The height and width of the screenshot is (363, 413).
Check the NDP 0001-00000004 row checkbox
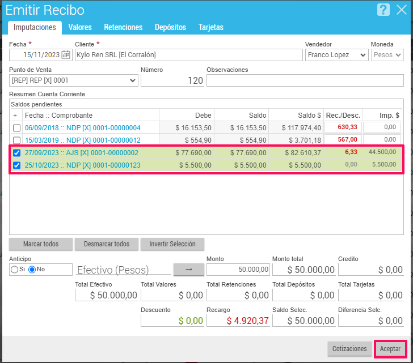coord(16,128)
